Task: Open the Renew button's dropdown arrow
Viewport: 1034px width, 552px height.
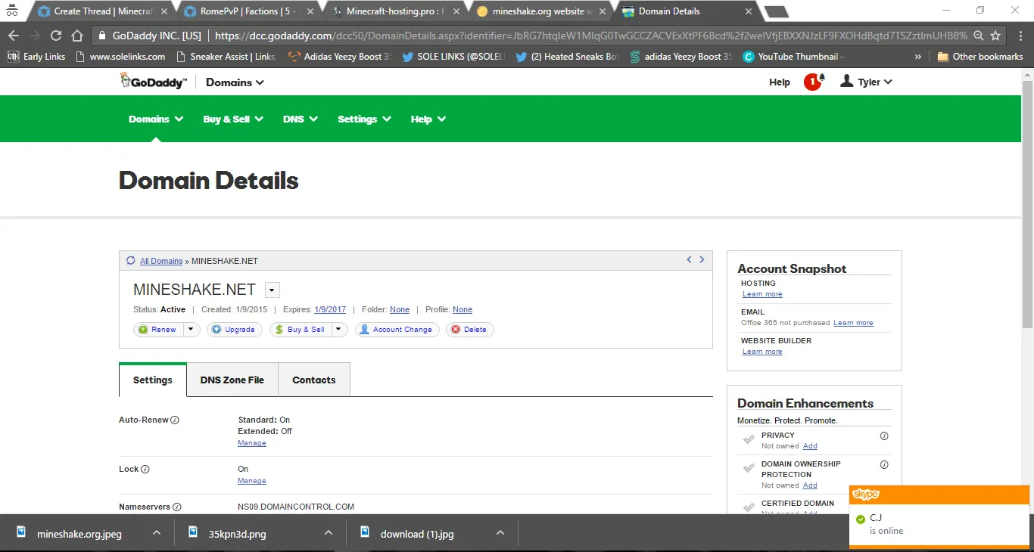Action: point(191,330)
